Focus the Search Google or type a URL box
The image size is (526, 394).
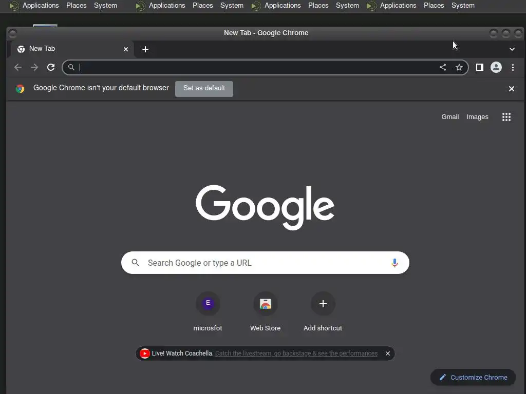click(x=265, y=263)
